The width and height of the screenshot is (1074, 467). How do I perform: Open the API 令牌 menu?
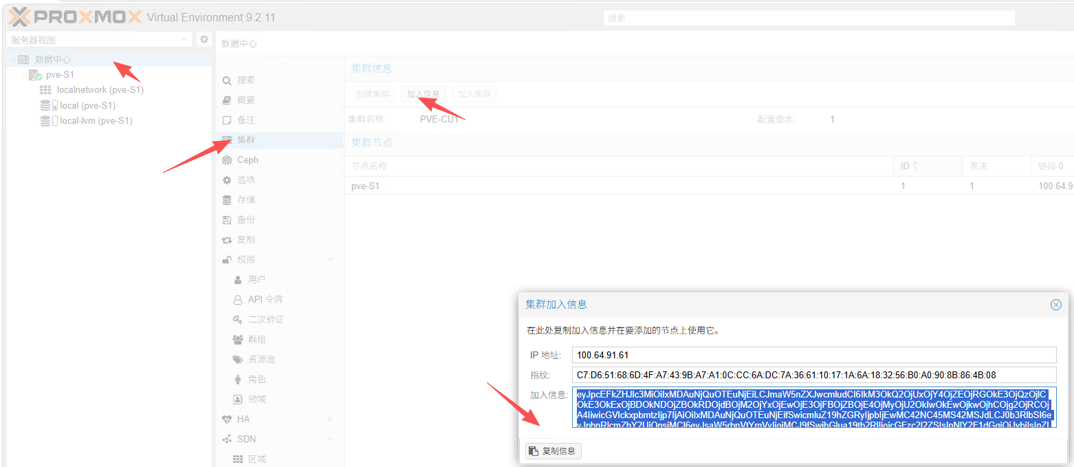tap(265, 300)
